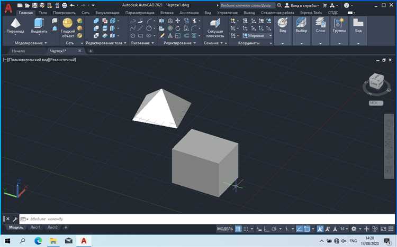Open the Мировая coordinate system dropdown

pos(257,35)
